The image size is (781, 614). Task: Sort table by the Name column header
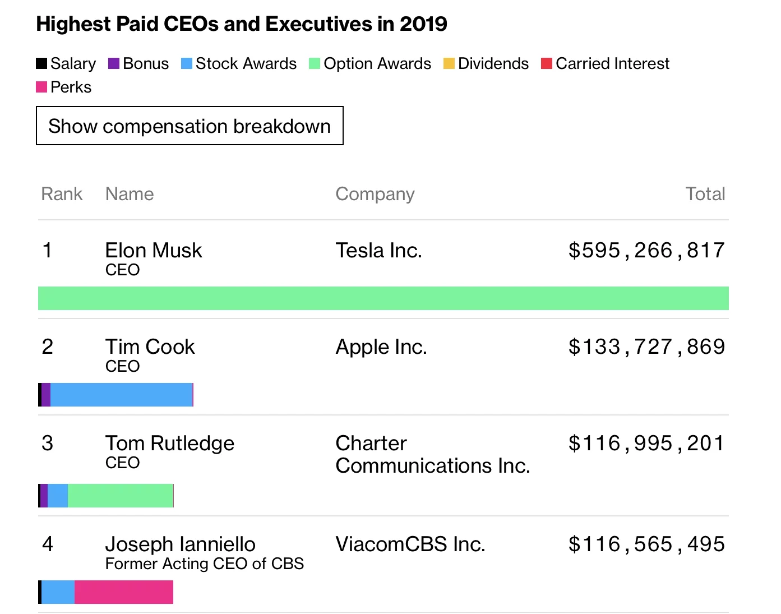[x=130, y=193]
